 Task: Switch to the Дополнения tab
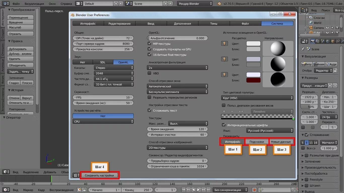point(182,24)
